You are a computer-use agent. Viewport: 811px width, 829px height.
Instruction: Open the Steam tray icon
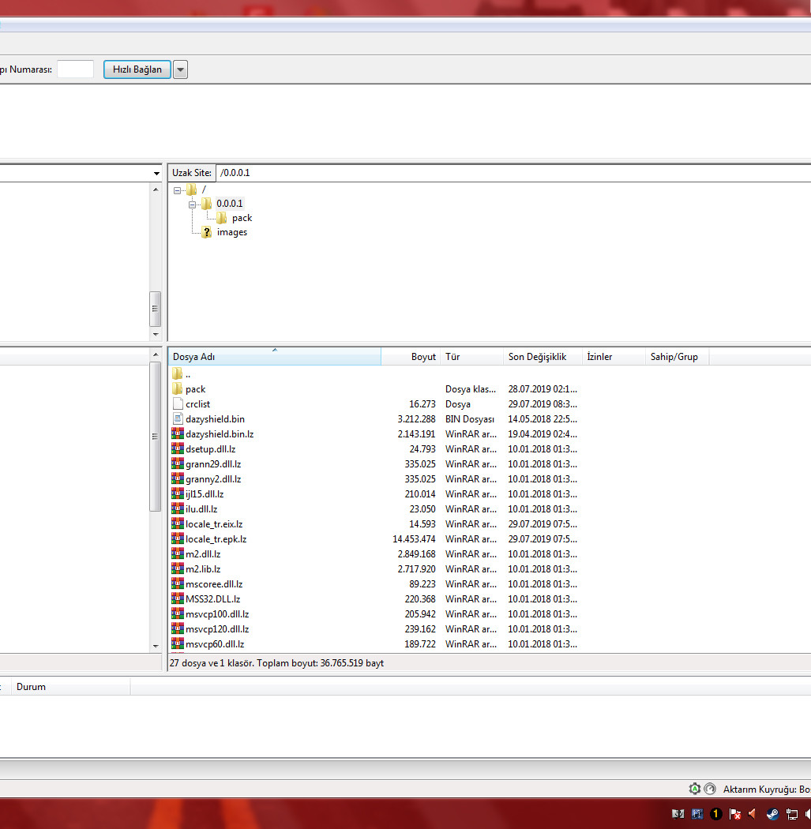click(x=772, y=814)
